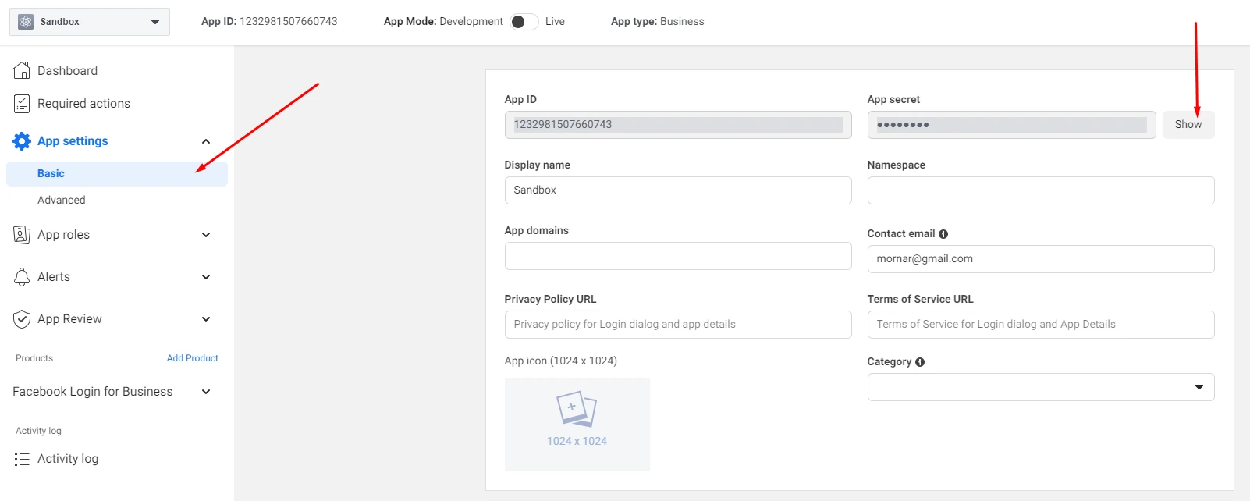Select the Advanced settings menu item
Viewport: 1250px width, 501px height.
62,201
